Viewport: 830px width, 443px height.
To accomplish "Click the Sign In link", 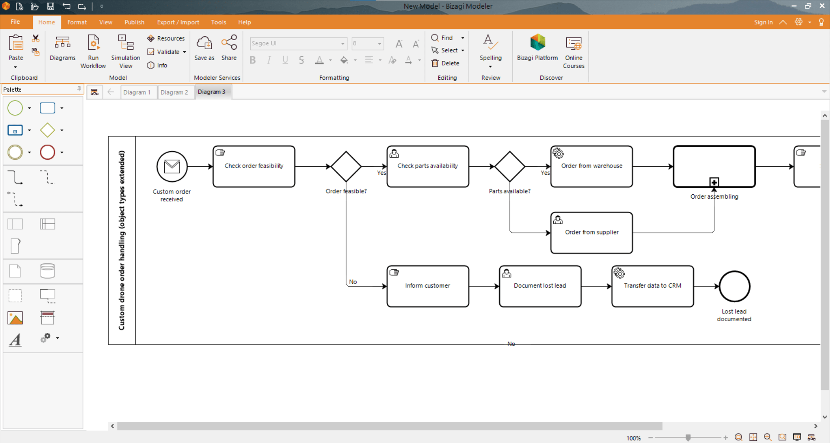I will (763, 22).
